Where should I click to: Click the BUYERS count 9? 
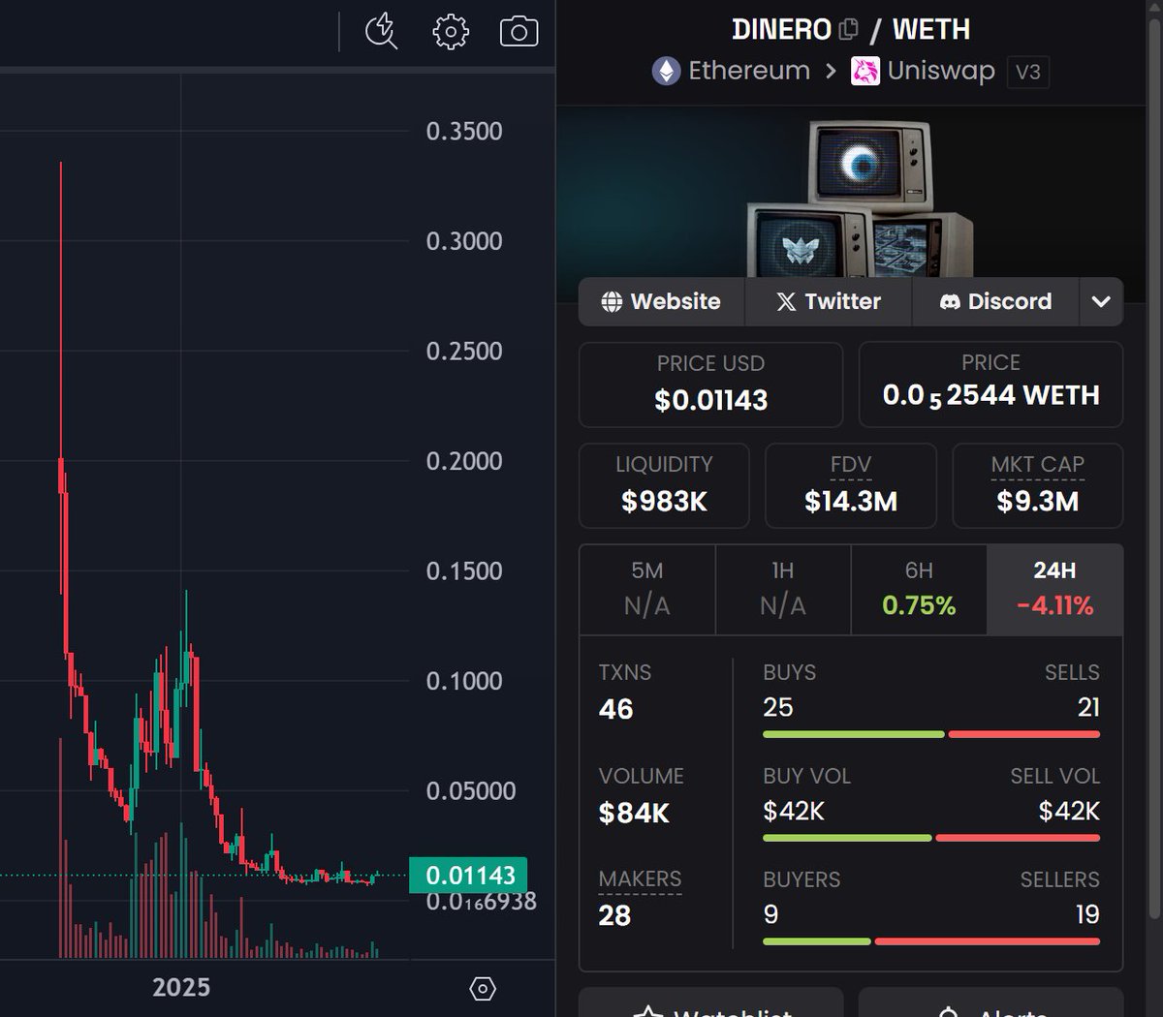click(771, 914)
